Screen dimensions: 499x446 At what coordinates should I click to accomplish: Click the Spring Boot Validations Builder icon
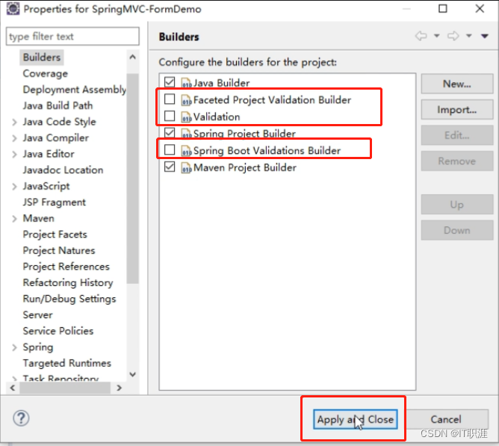(x=186, y=150)
